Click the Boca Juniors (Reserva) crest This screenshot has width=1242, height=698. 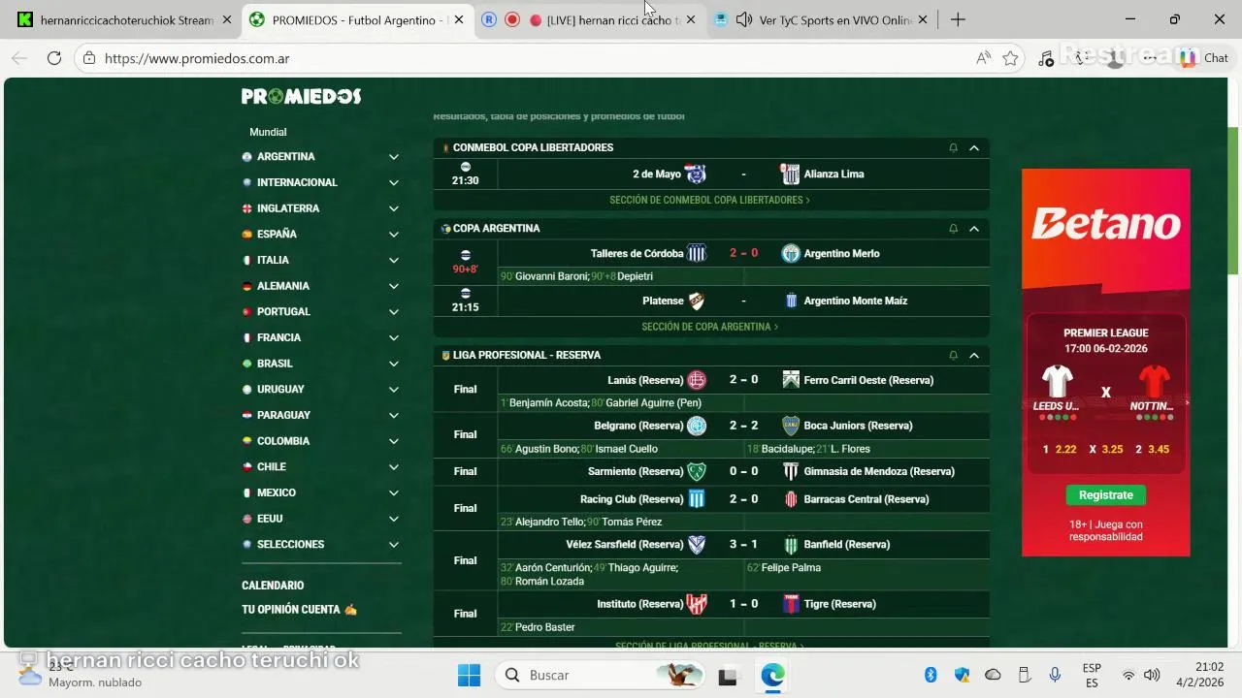(791, 426)
